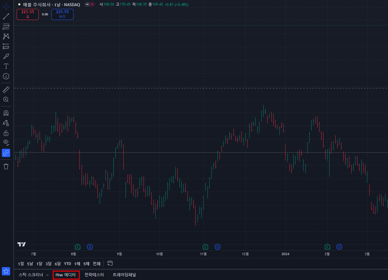
Task: Set range to 1달
Action: pos(39,263)
